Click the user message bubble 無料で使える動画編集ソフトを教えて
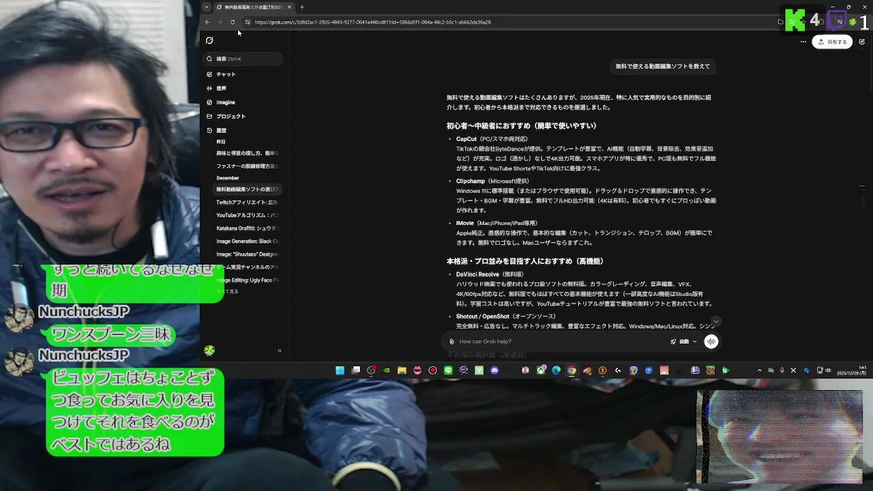873x491 pixels. (662, 66)
